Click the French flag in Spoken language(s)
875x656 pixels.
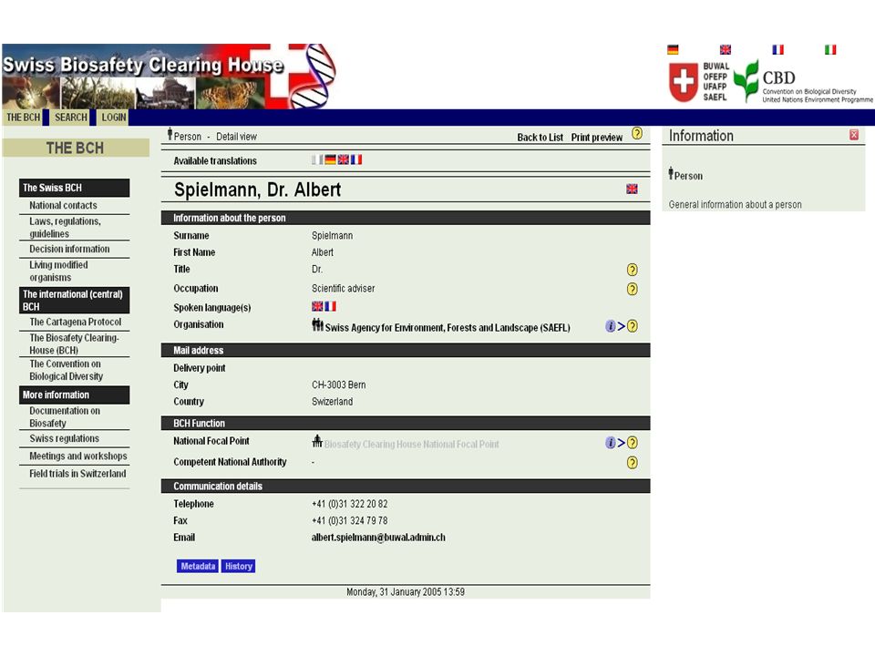[330, 306]
